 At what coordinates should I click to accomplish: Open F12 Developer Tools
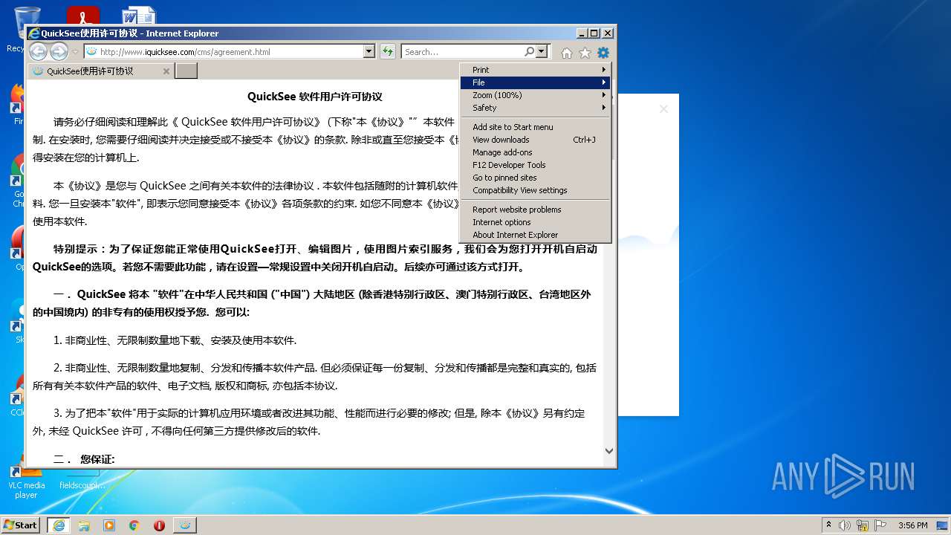coord(536,165)
